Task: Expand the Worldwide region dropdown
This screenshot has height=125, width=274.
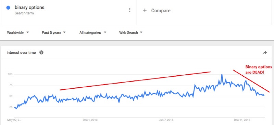Action: pos(18,33)
